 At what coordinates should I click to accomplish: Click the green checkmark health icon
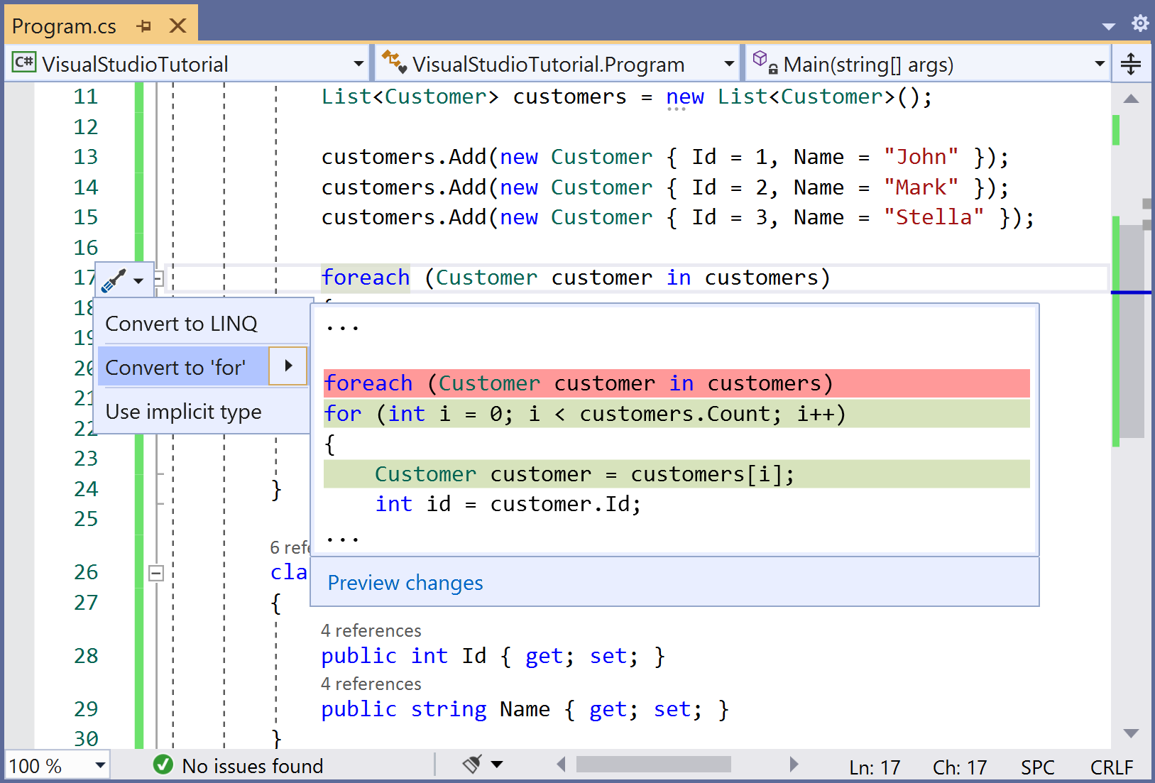tap(163, 765)
